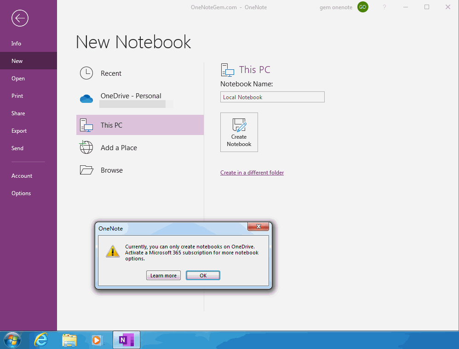Select the This PC storage icon
The height and width of the screenshot is (349, 459).
click(86, 124)
